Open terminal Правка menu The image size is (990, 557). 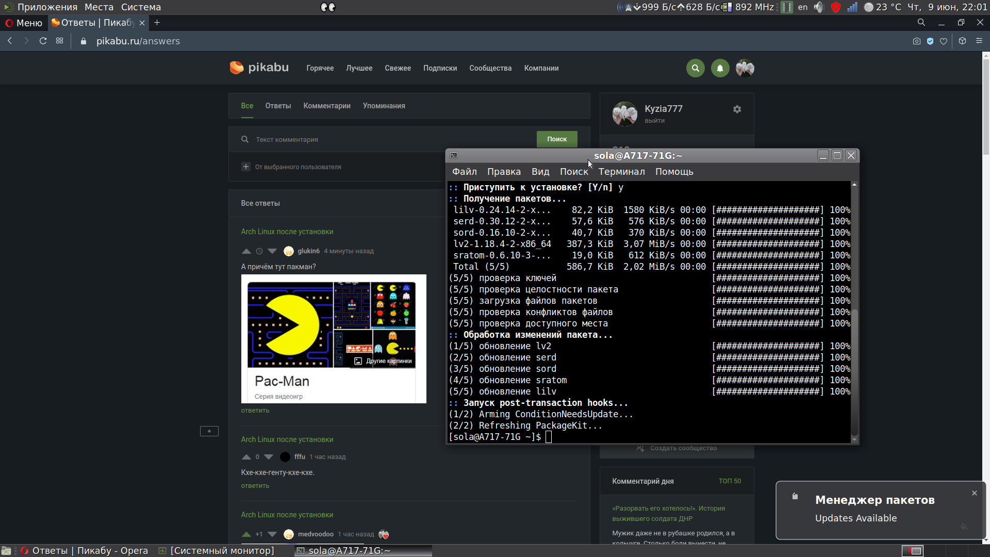pyautogui.click(x=503, y=172)
